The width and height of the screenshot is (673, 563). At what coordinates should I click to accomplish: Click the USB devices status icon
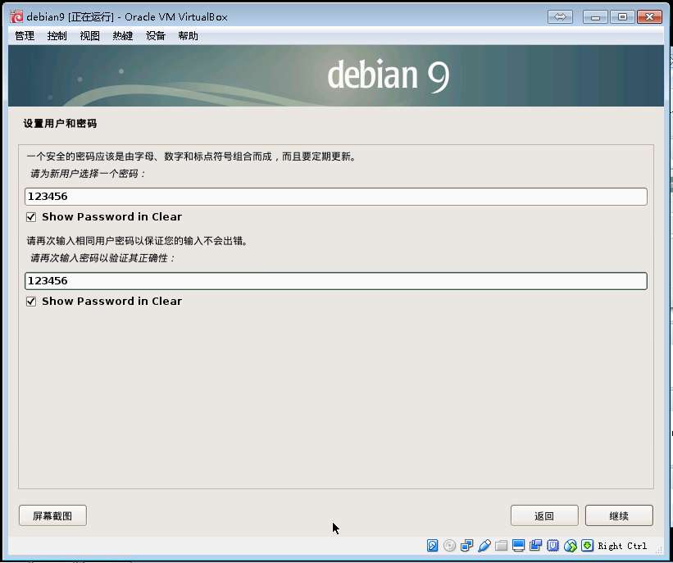[484, 546]
